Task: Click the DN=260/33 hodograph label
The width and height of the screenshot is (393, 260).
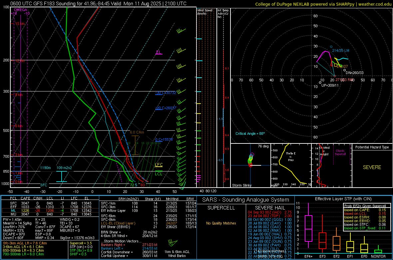Action: coord(355,73)
